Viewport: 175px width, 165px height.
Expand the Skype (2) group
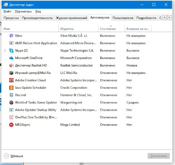(x=5, y=51)
